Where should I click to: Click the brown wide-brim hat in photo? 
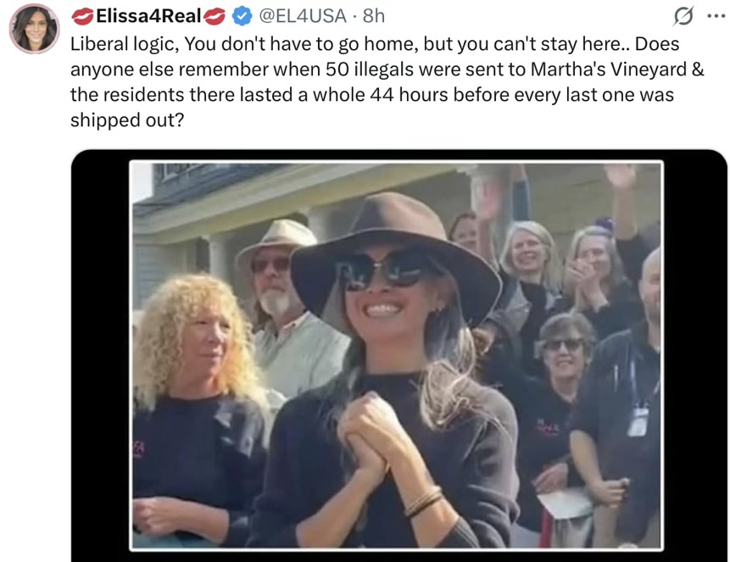coord(396,252)
